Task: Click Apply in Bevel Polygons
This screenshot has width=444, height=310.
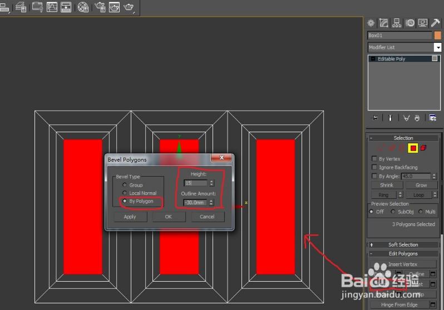Action: (x=130, y=217)
